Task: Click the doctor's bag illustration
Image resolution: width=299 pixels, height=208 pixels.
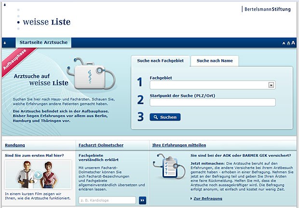Action: 91,74
